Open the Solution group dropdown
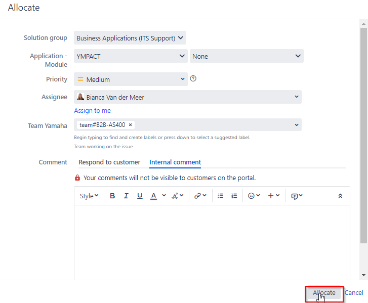This screenshot has width=368, height=303. point(130,38)
